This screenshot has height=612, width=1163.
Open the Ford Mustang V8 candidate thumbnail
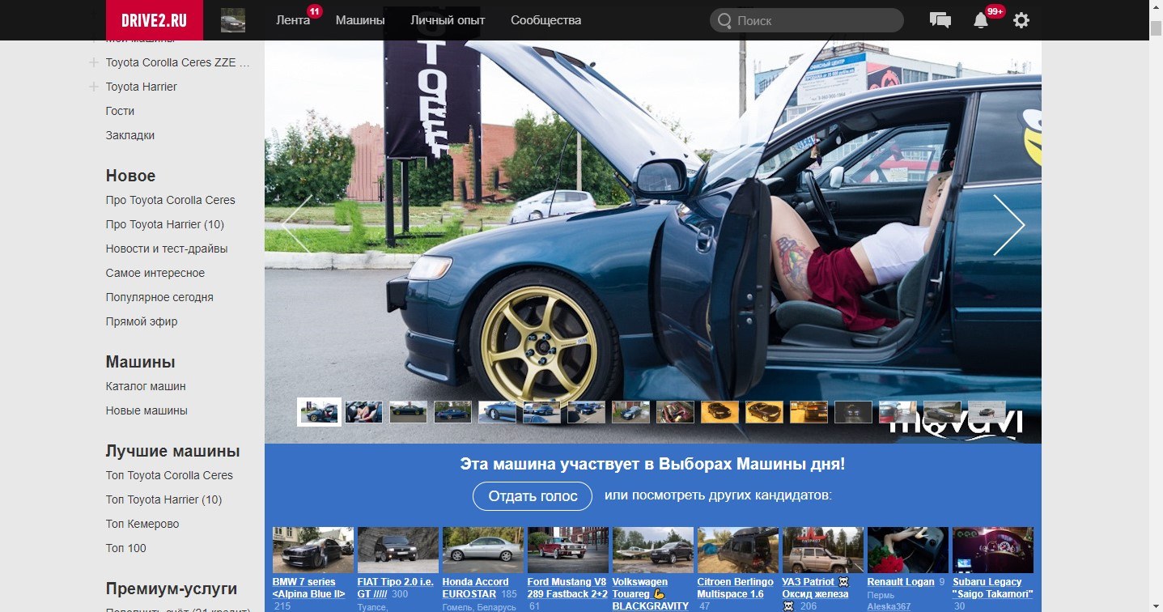(x=568, y=550)
